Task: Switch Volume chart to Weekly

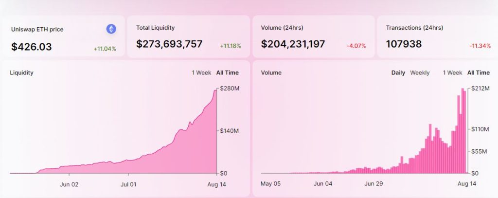Action: (420, 72)
